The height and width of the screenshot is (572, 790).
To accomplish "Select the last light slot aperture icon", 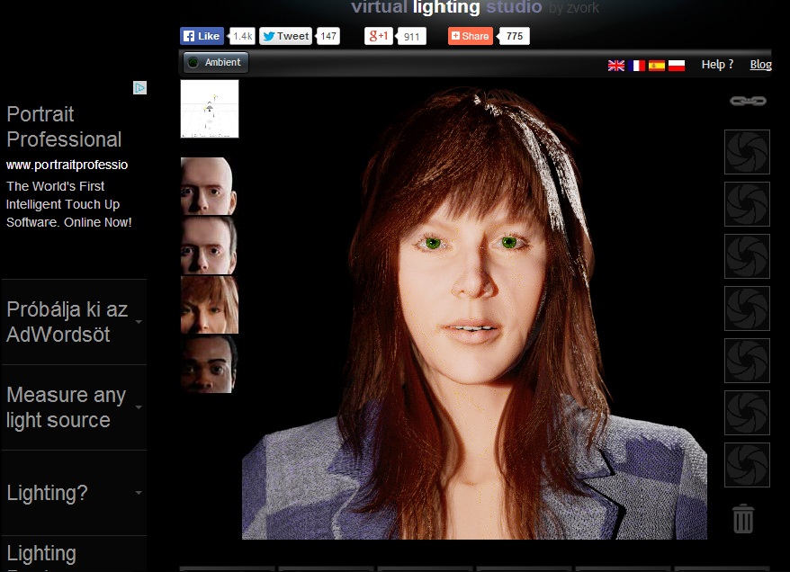I will [747, 465].
